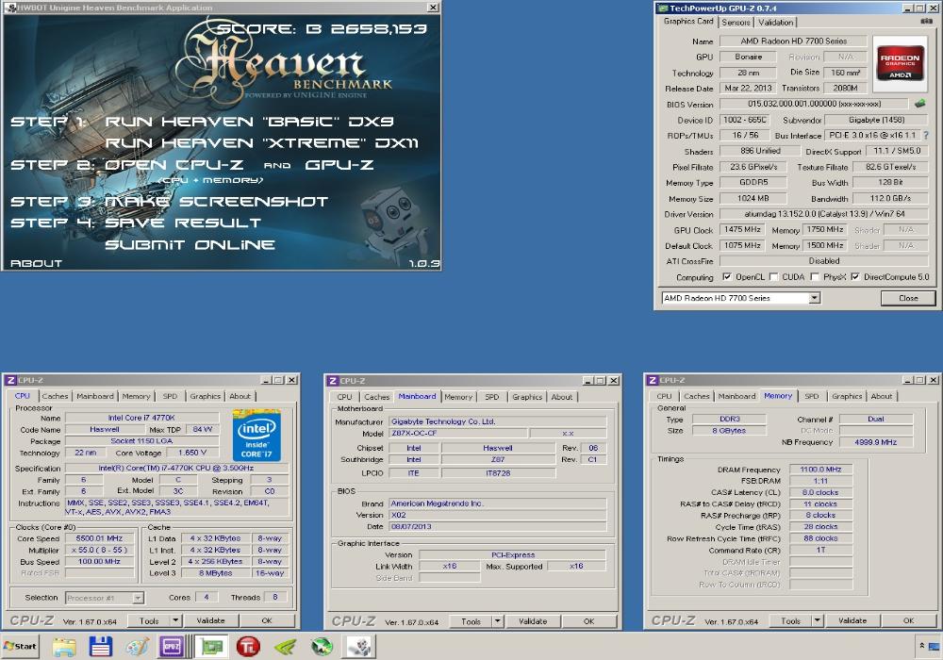The image size is (943, 660).
Task: Run Heaven "Xtreme" DX11 benchmark
Action: (261, 143)
